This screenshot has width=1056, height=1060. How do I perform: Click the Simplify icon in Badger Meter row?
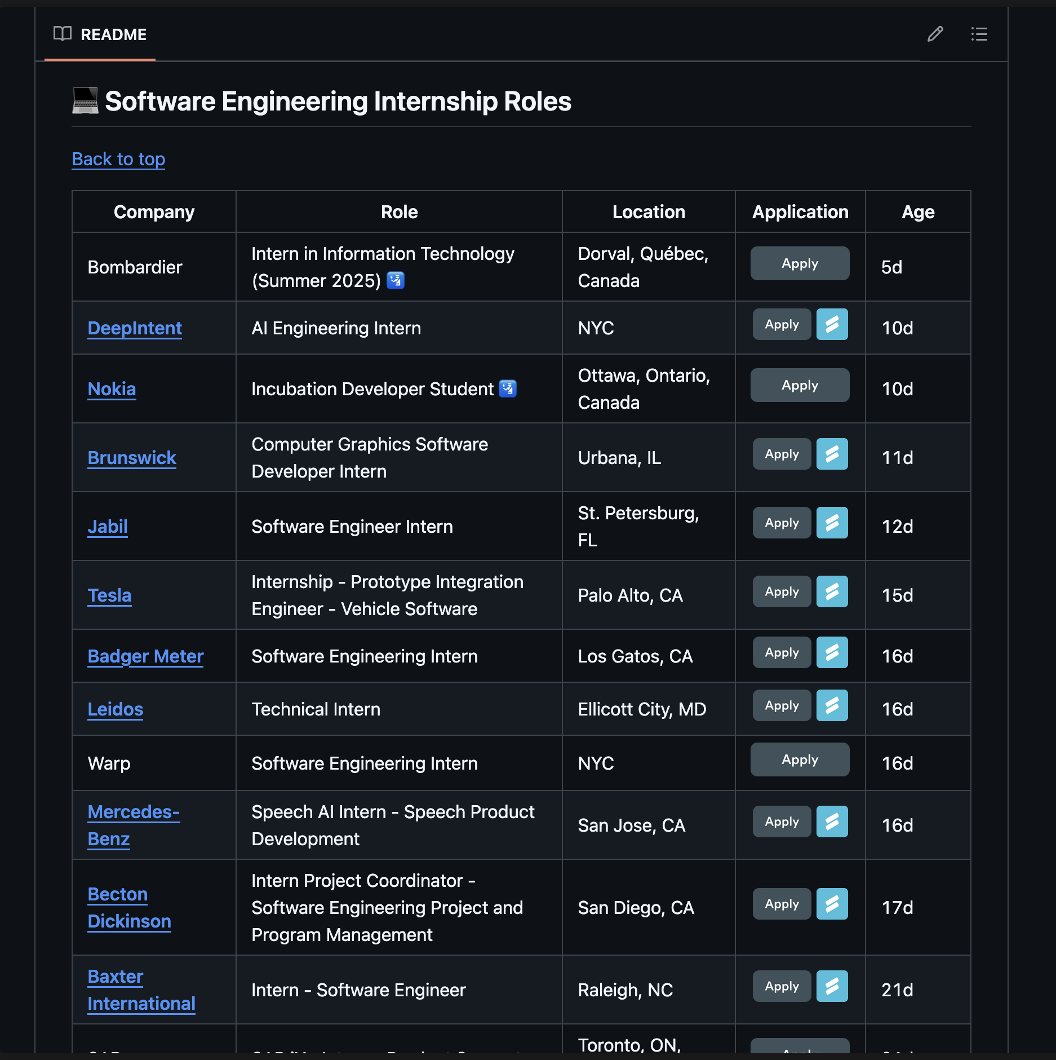(x=832, y=652)
